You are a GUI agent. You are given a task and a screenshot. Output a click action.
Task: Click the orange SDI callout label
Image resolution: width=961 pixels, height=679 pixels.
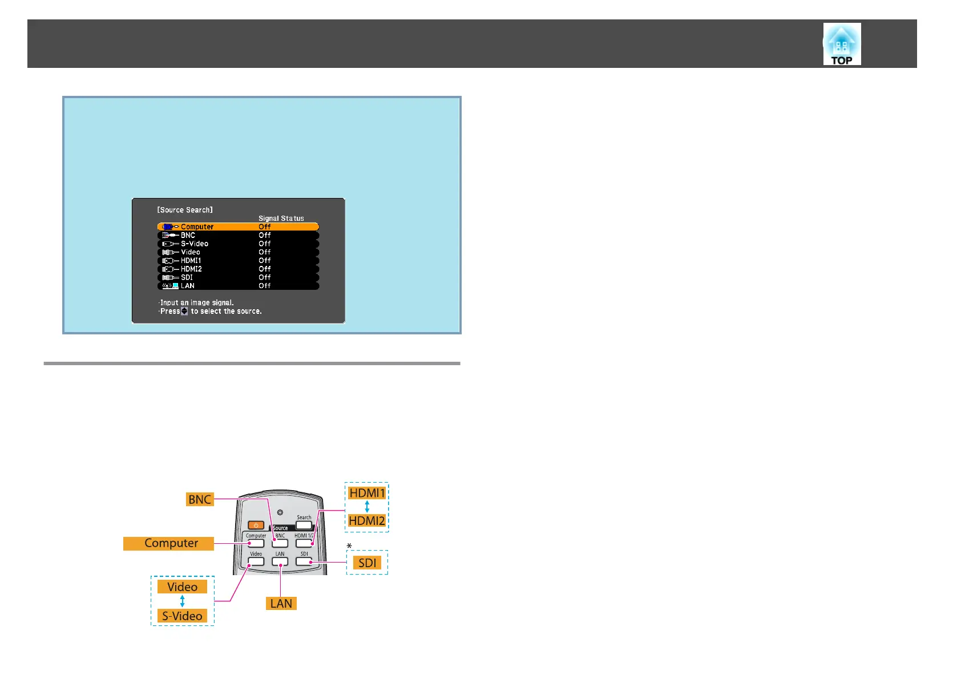pos(367,563)
